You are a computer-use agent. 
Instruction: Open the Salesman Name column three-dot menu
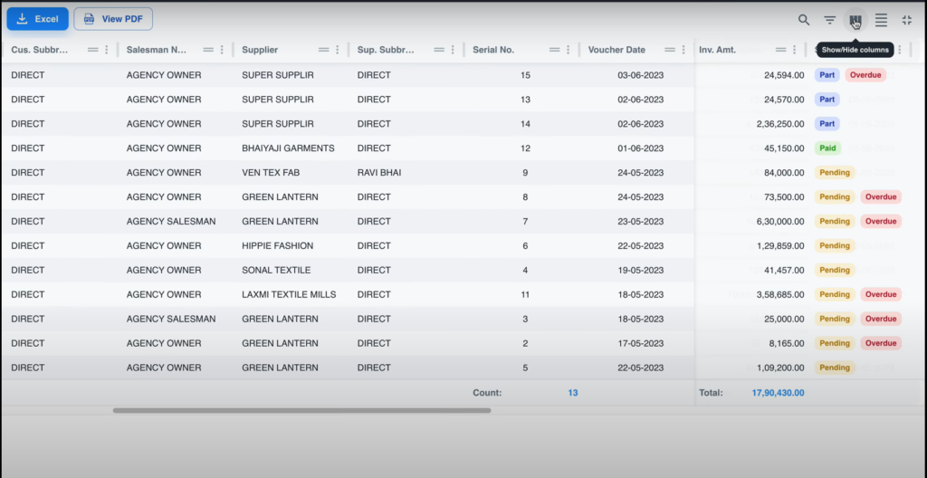[x=222, y=50]
